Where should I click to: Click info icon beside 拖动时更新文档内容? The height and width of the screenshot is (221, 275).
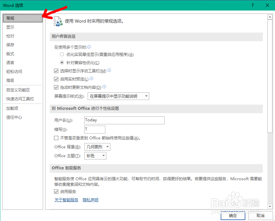click(104, 86)
